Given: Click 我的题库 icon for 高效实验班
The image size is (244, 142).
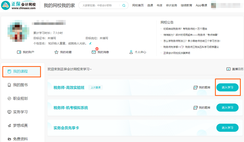Looking at the screenshot, I should (195, 88).
